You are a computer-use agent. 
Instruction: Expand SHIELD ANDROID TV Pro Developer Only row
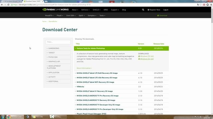pyautogui.click(x=121, y=109)
